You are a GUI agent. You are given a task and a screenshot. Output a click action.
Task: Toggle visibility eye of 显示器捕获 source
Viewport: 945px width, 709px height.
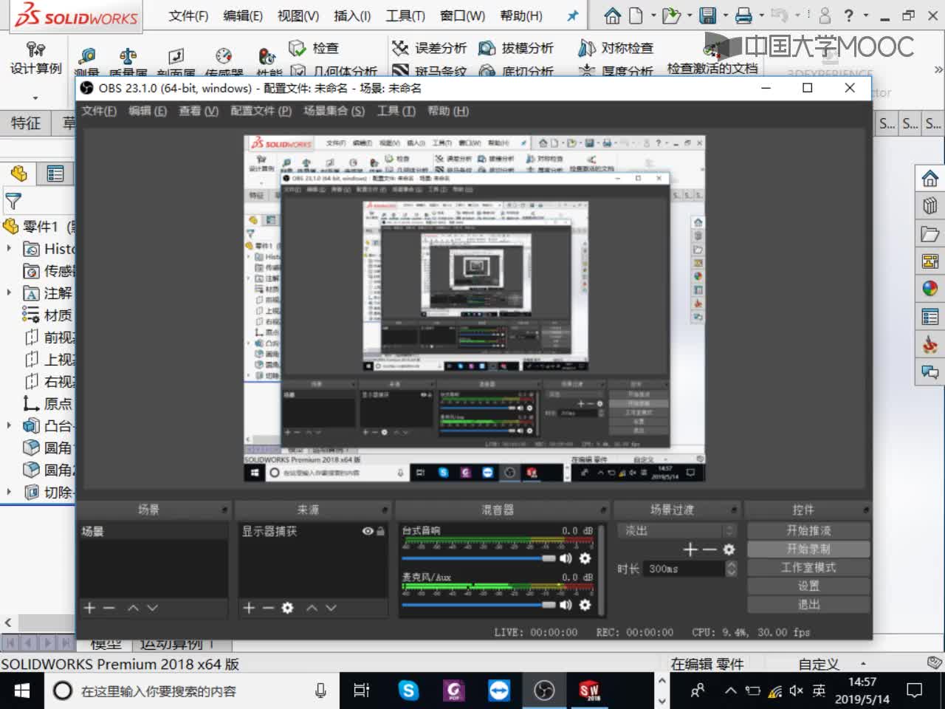(368, 531)
